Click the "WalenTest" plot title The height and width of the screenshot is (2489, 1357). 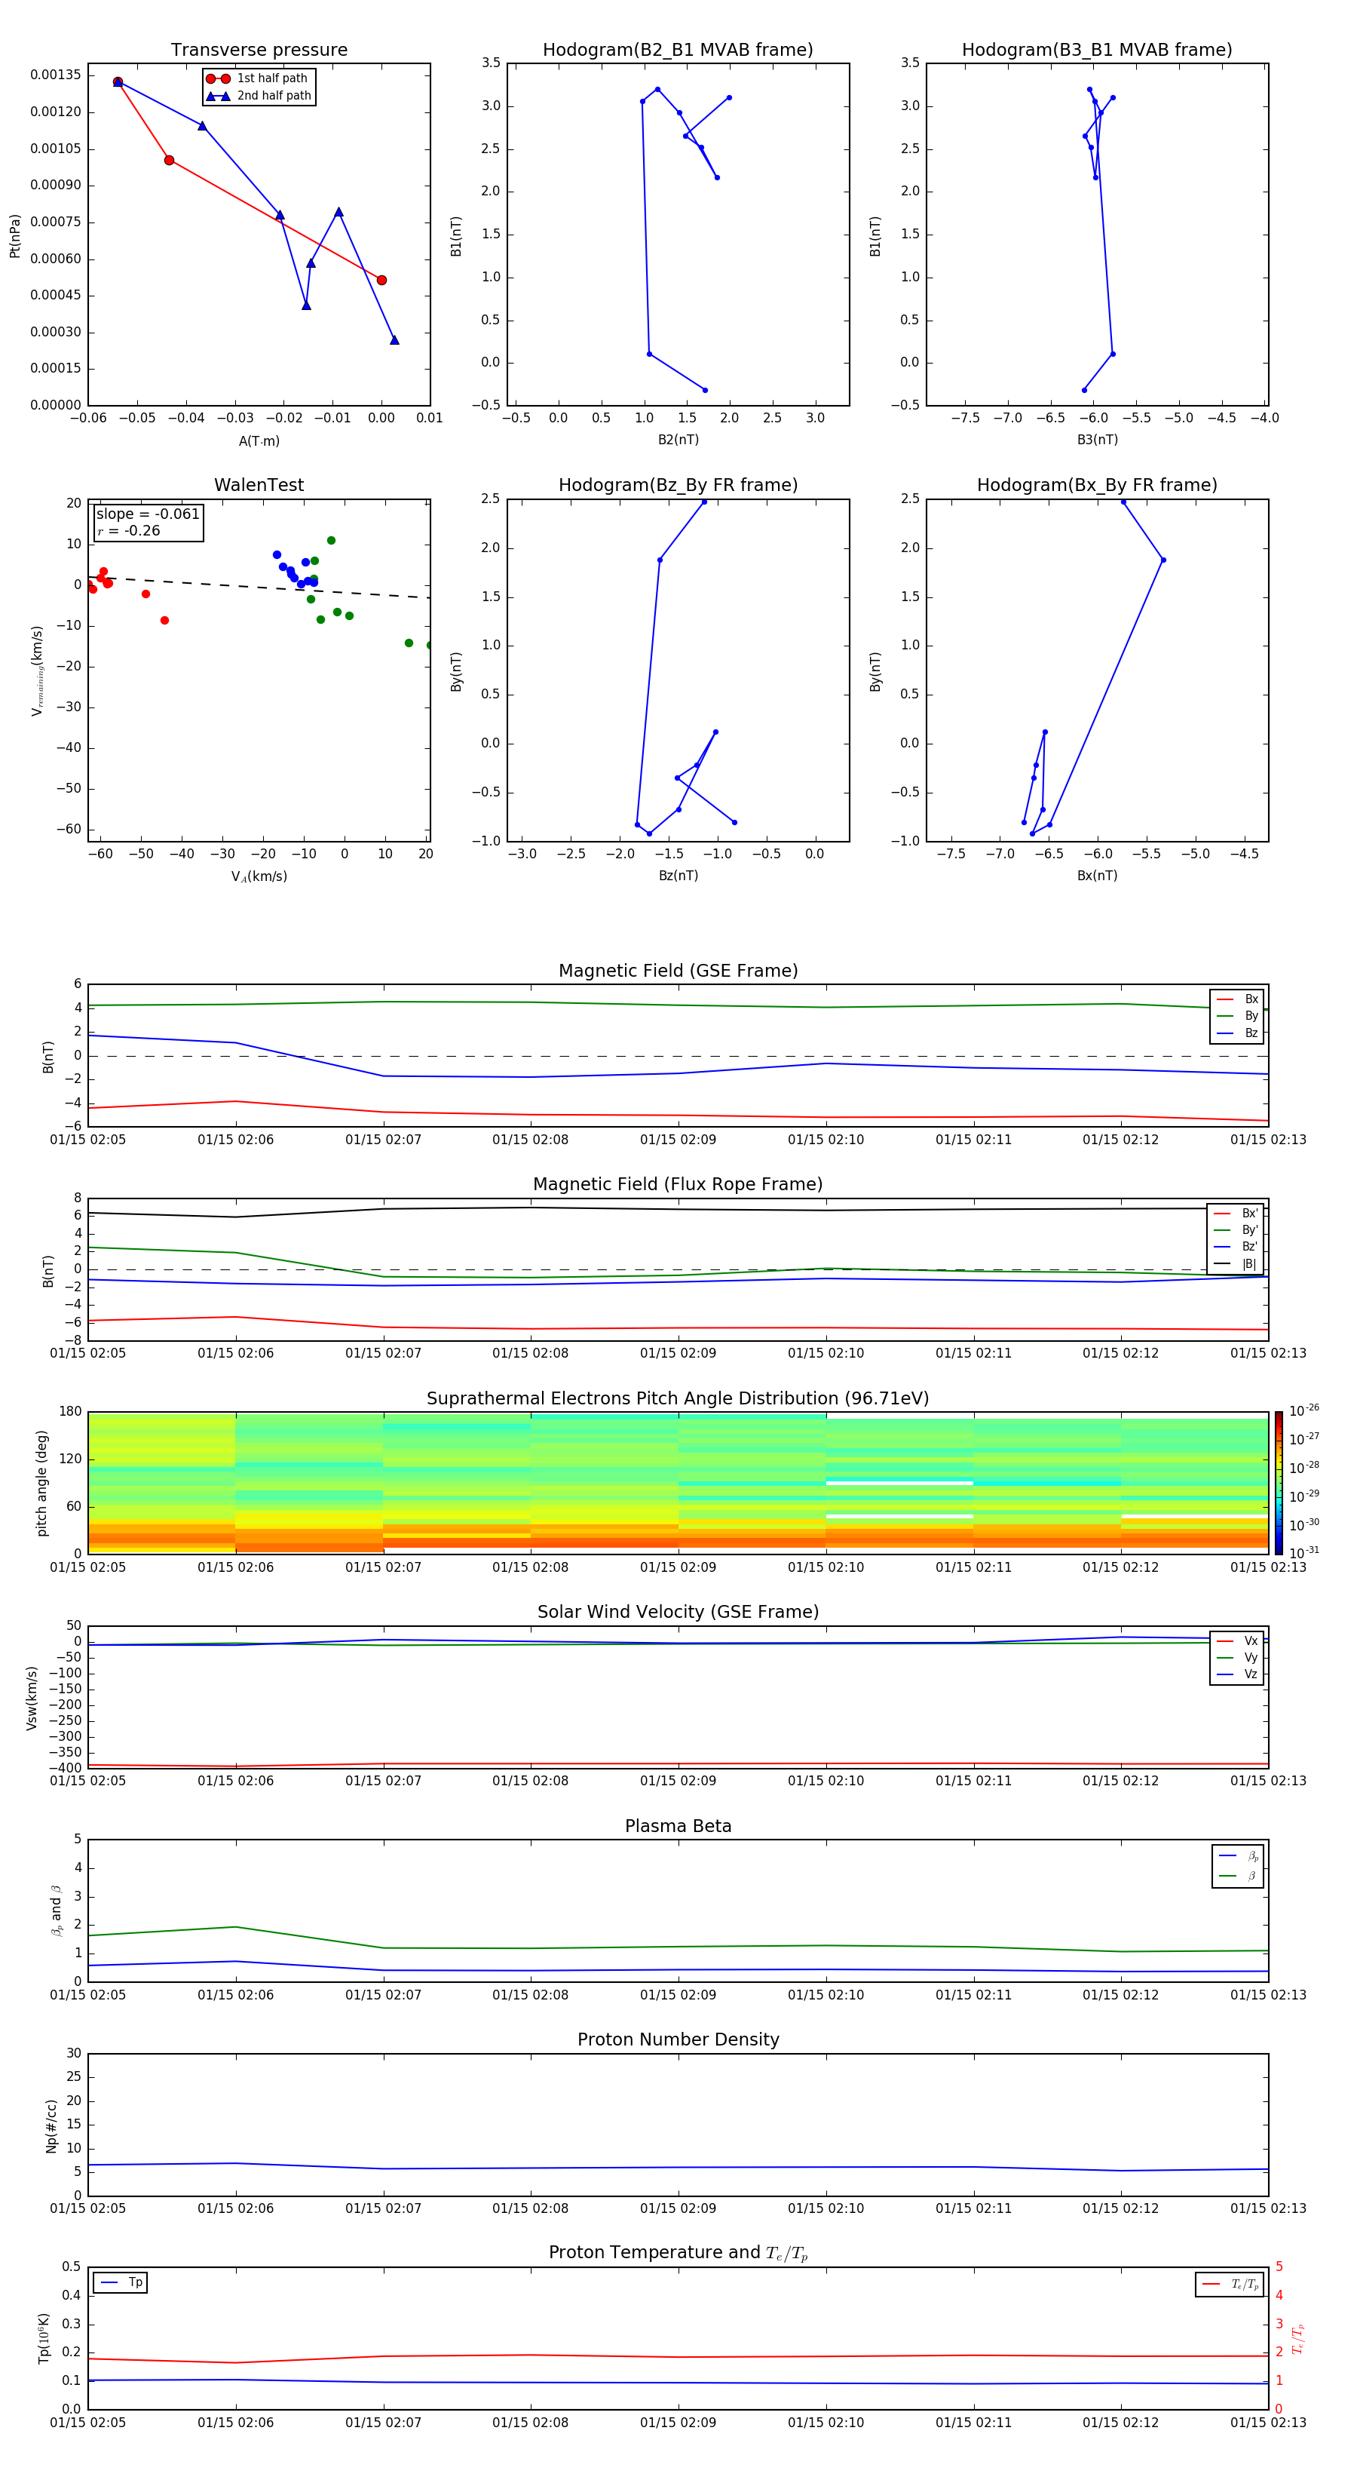[x=259, y=485]
